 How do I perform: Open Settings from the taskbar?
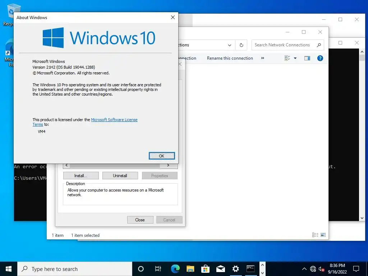236,269
